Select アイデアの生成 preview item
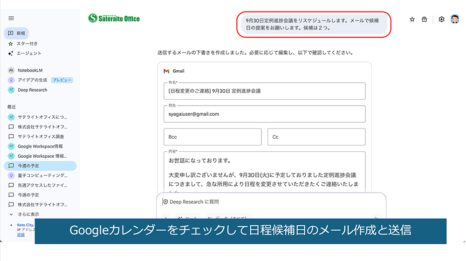The width and height of the screenshot is (466, 261). tap(34, 80)
